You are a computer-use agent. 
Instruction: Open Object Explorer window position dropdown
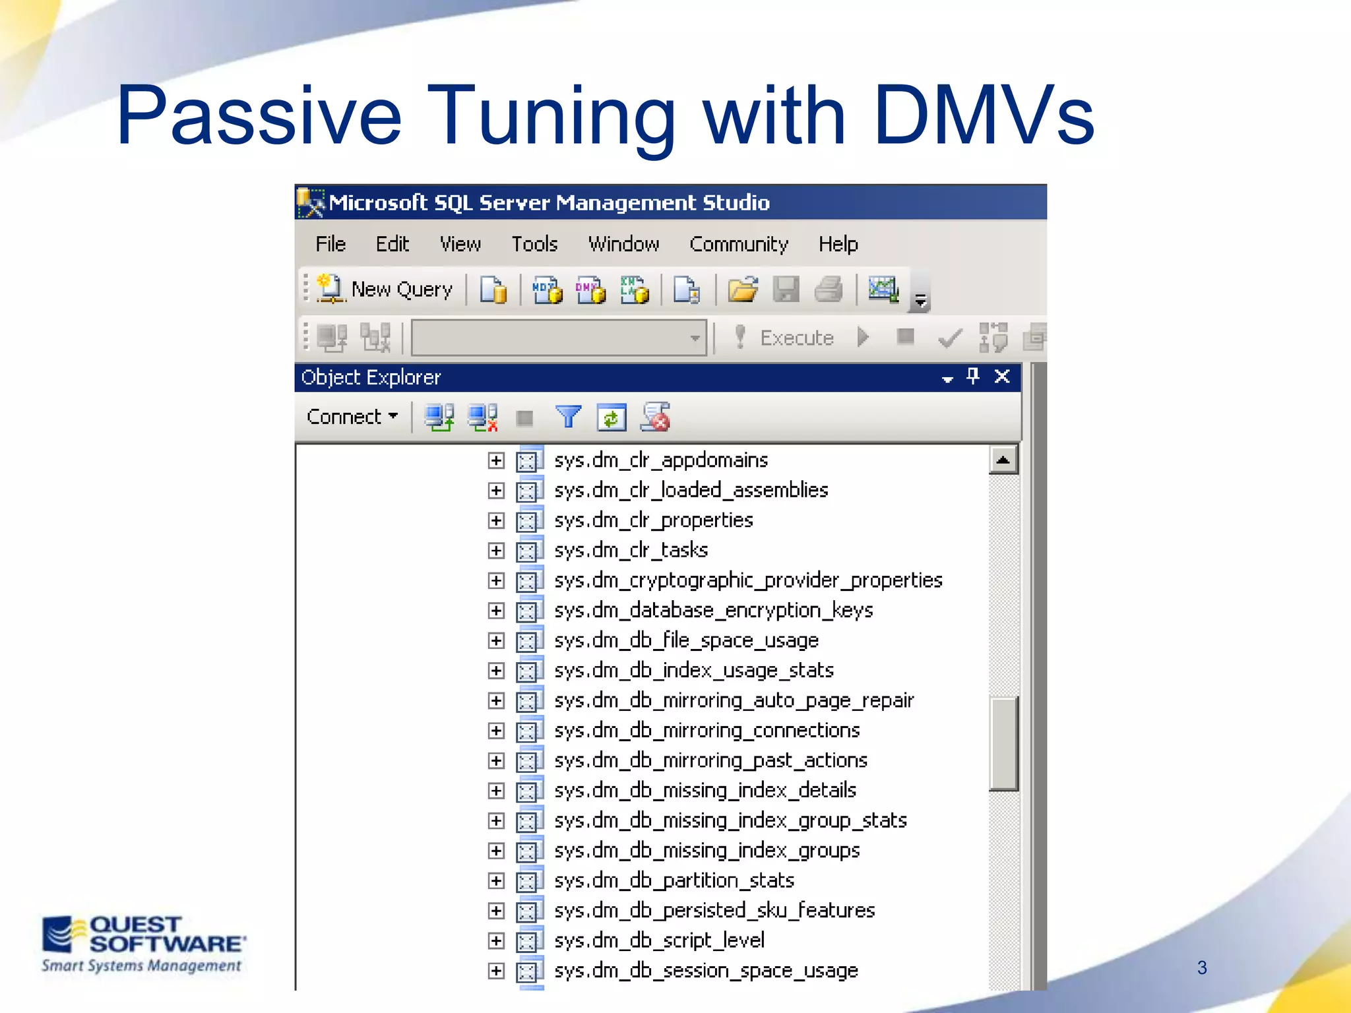(x=947, y=379)
